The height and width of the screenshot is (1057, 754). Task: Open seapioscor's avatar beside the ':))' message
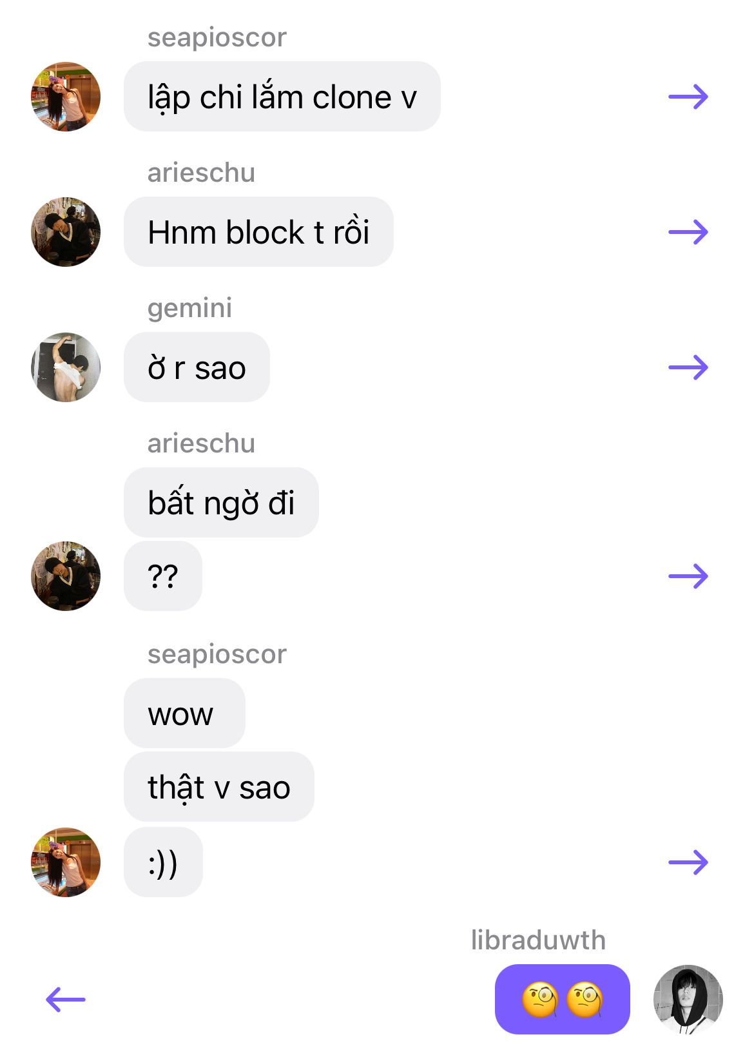[x=66, y=862]
